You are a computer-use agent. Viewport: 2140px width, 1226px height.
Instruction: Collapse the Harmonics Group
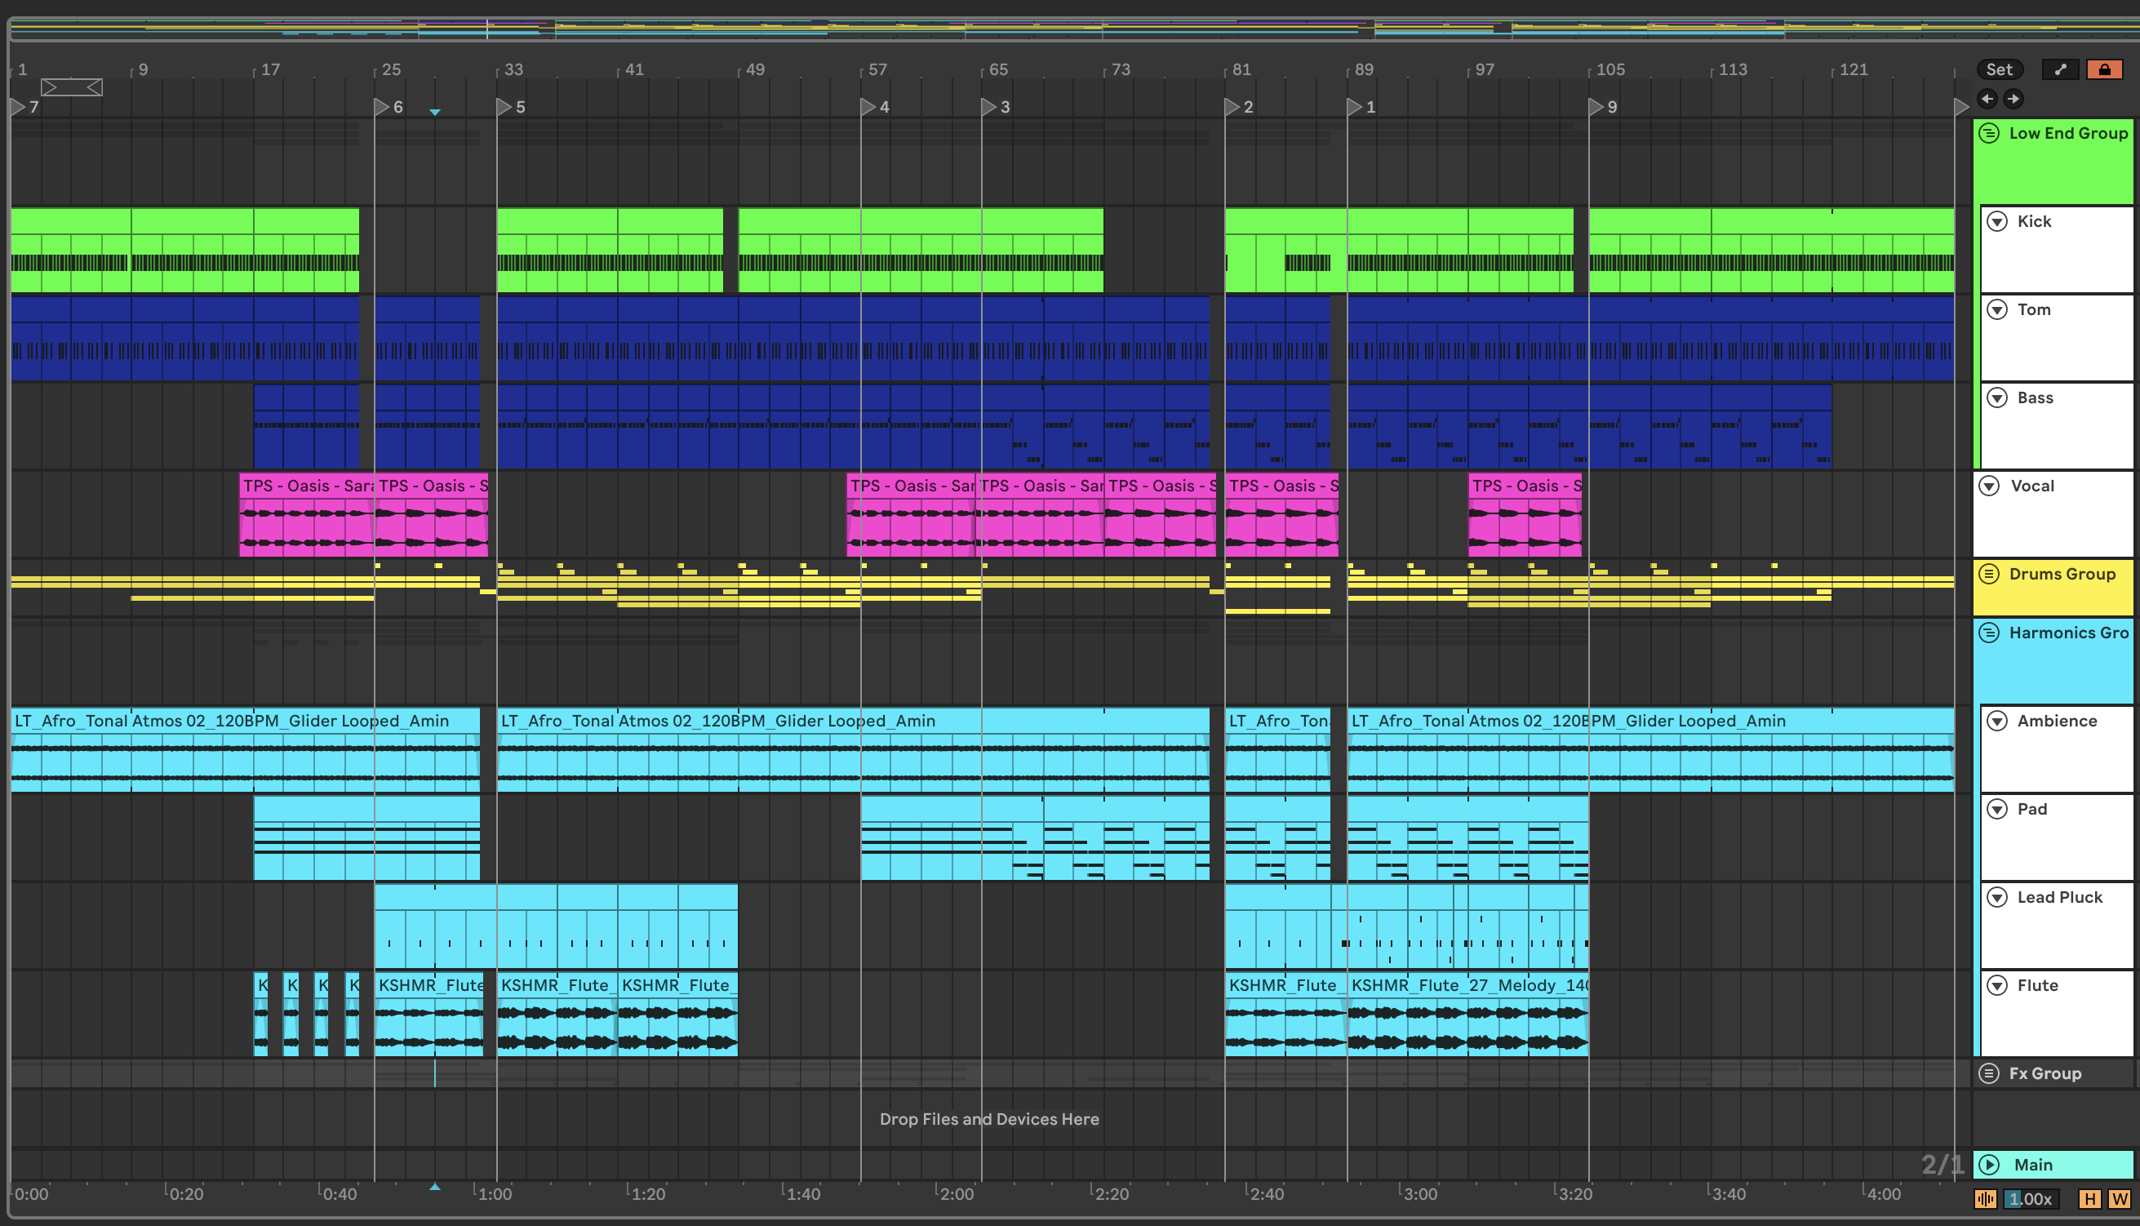pos(1988,633)
